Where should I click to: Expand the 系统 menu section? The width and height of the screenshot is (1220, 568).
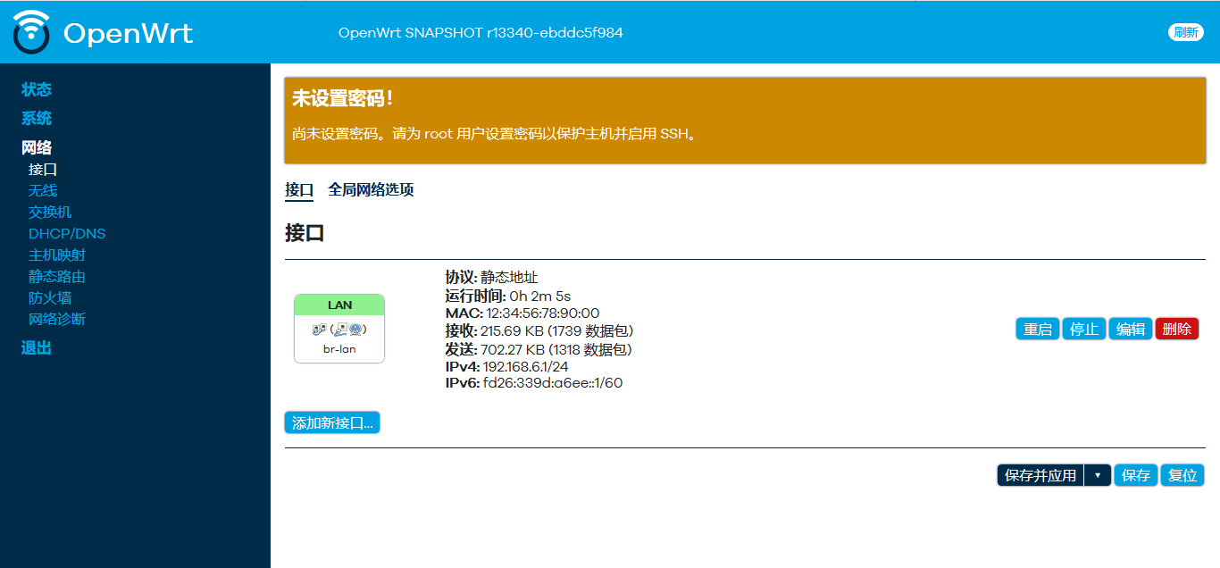[x=37, y=118]
